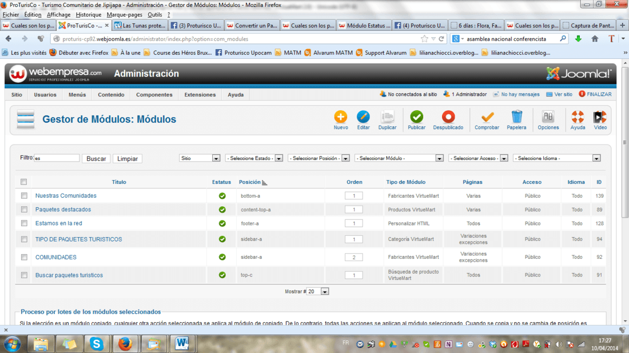Check the COMUNIDADES row checkbox

[24, 257]
